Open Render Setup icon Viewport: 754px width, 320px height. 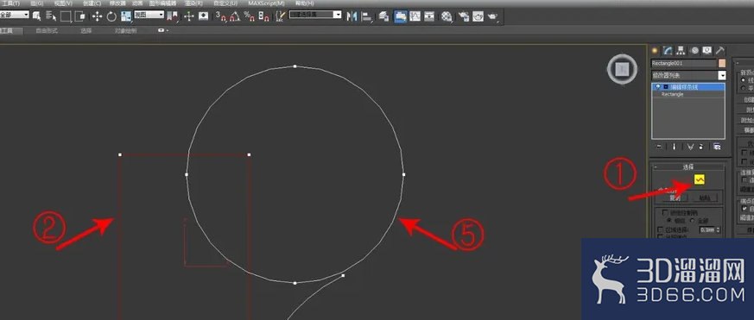(463, 16)
